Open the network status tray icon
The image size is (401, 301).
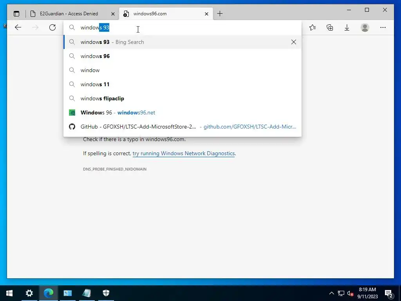pos(341,293)
